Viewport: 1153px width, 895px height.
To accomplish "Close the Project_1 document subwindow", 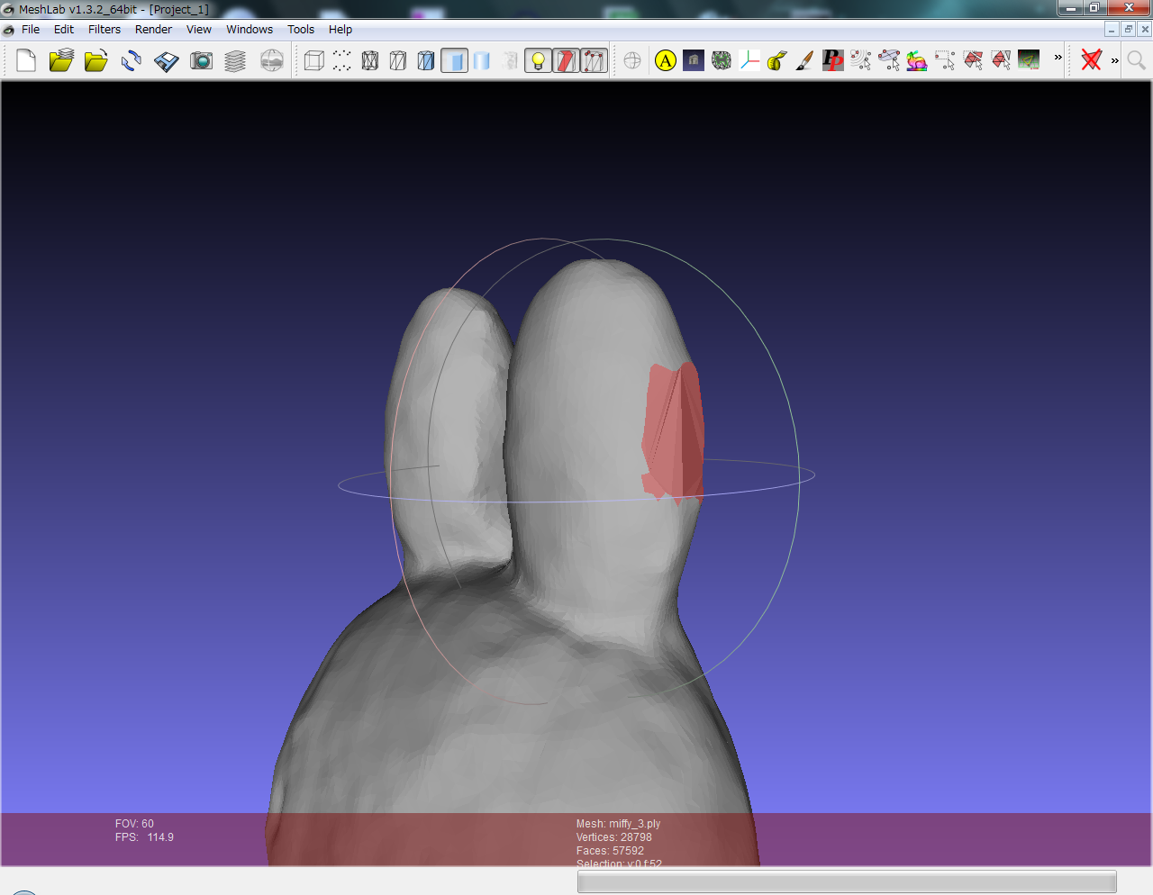I will point(1145,30).
